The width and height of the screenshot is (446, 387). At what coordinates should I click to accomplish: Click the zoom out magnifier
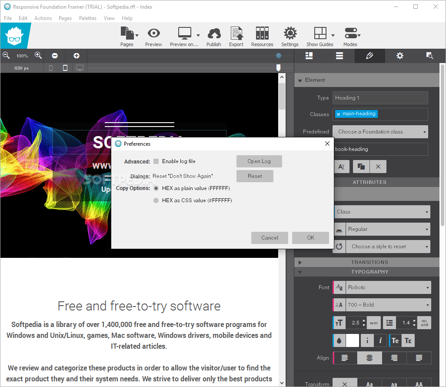tap(6, 56)
